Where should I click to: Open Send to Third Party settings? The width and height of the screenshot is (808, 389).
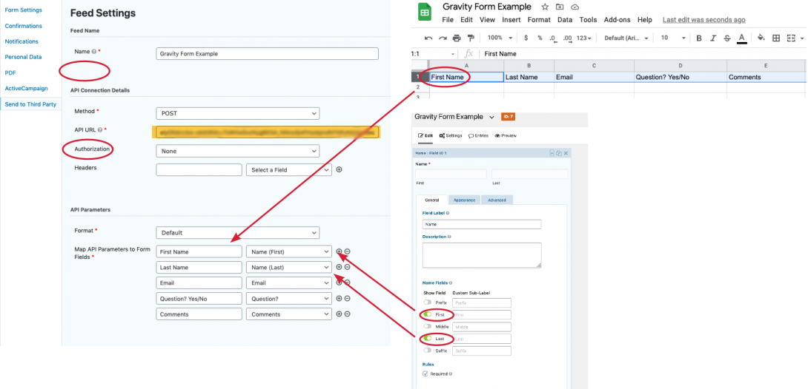pos(30,104)
